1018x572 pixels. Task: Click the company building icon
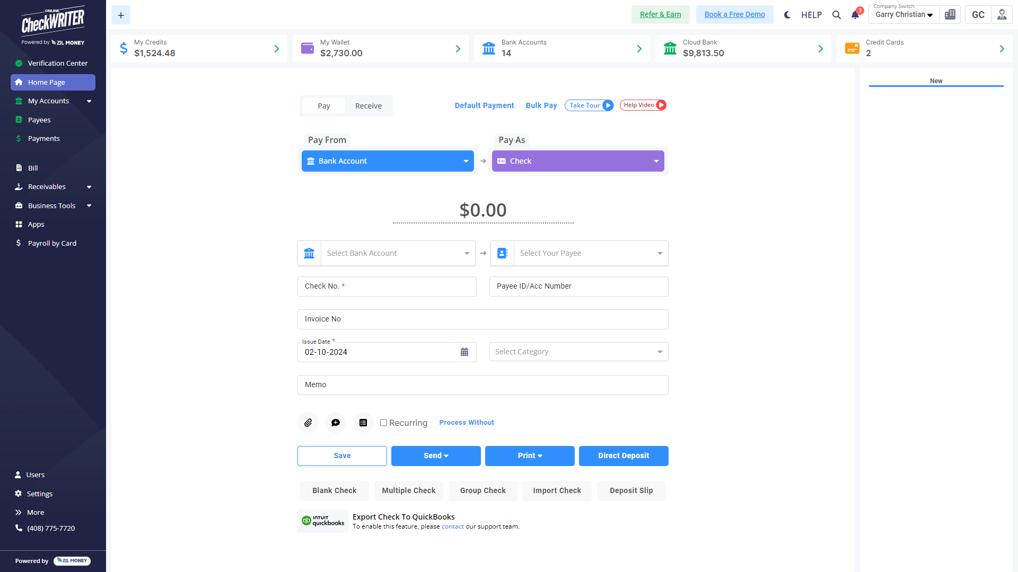(950, 15)
